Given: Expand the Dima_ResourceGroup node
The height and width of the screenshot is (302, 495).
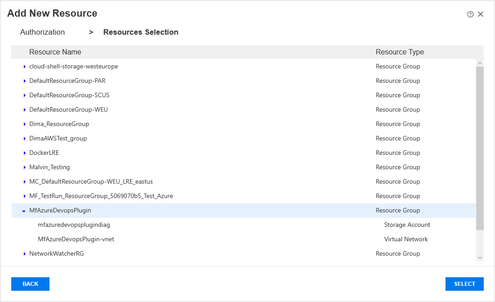Looking at the screenshot, I should (x=24, y=124).
